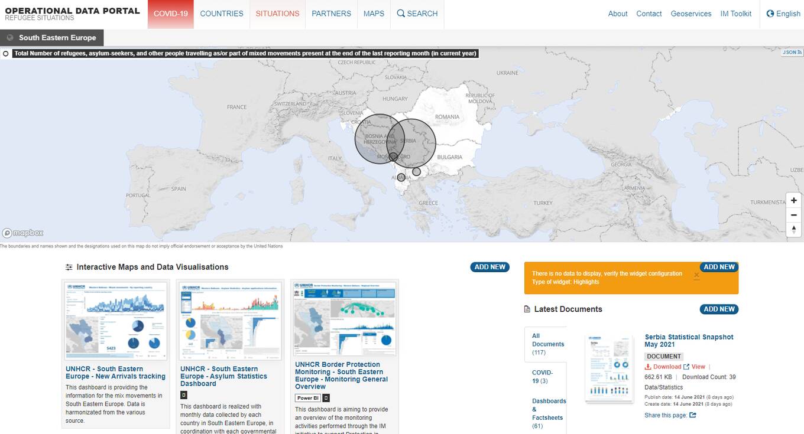Screen dimensions: 804x434
Task: Click the Download link text
Action: 667,367
